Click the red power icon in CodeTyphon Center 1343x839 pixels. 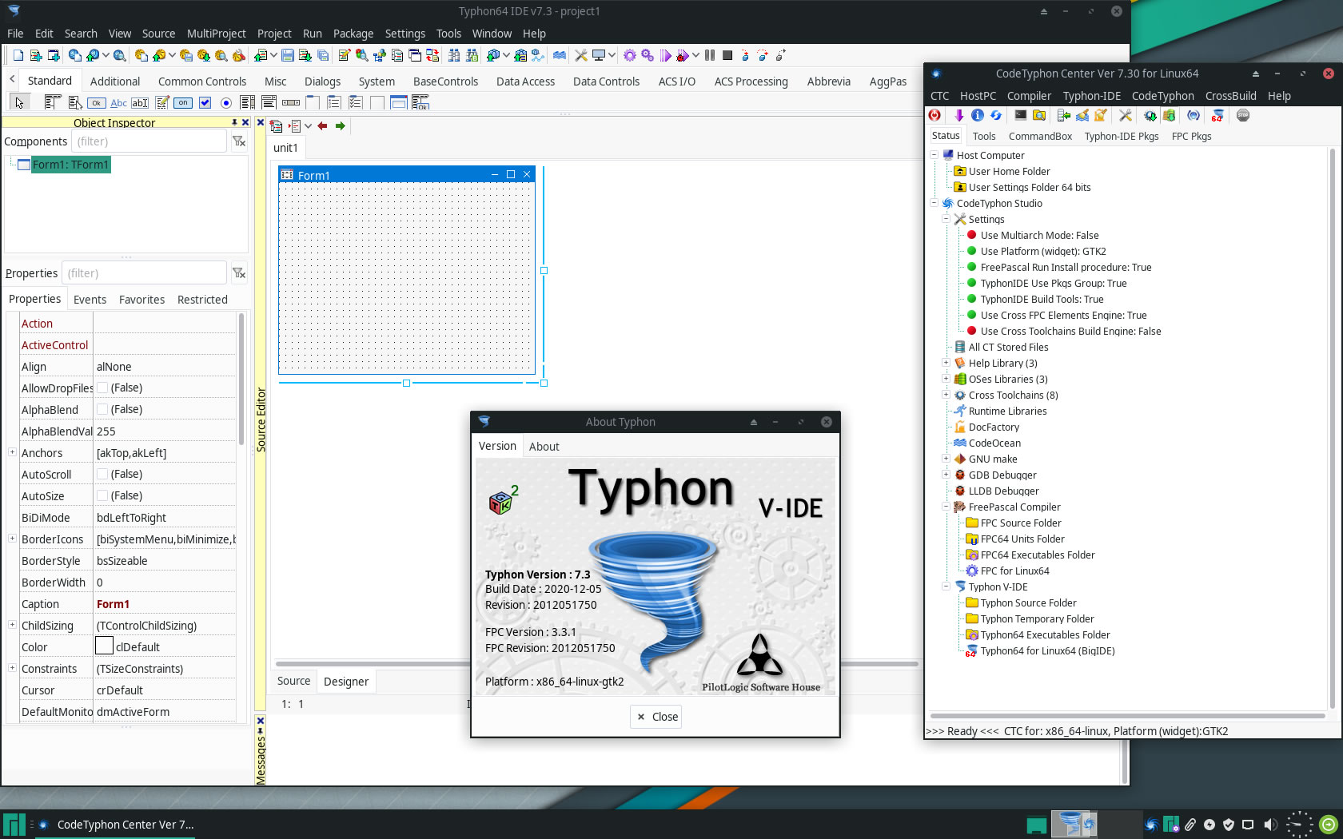pyautogui.click(x=935, y=116)
